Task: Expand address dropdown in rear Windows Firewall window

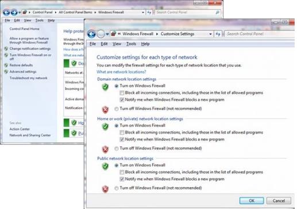Action: click(x=143, y=13)
